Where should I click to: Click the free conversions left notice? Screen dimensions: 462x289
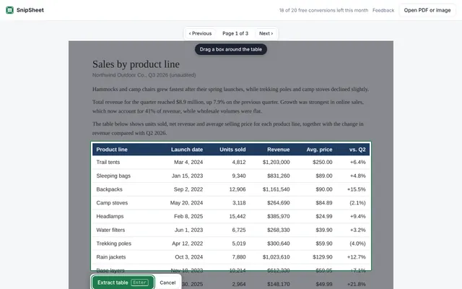tap(323, 10)
